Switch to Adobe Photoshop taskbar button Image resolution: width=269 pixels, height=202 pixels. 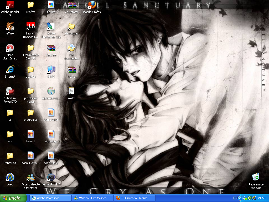(50, 198)
